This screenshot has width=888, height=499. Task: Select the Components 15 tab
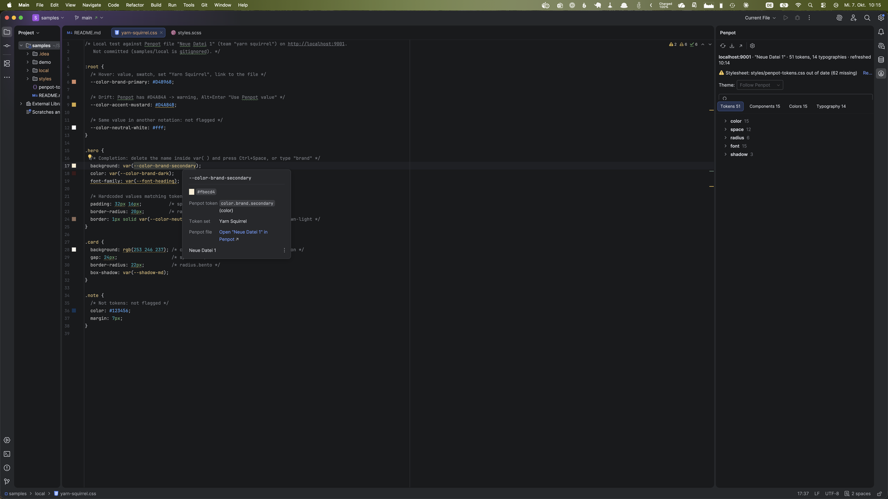pos(764,106)
